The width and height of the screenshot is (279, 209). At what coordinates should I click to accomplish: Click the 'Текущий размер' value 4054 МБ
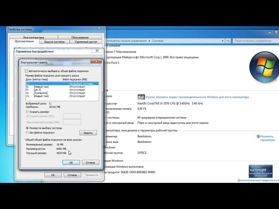tap(61, 153)
